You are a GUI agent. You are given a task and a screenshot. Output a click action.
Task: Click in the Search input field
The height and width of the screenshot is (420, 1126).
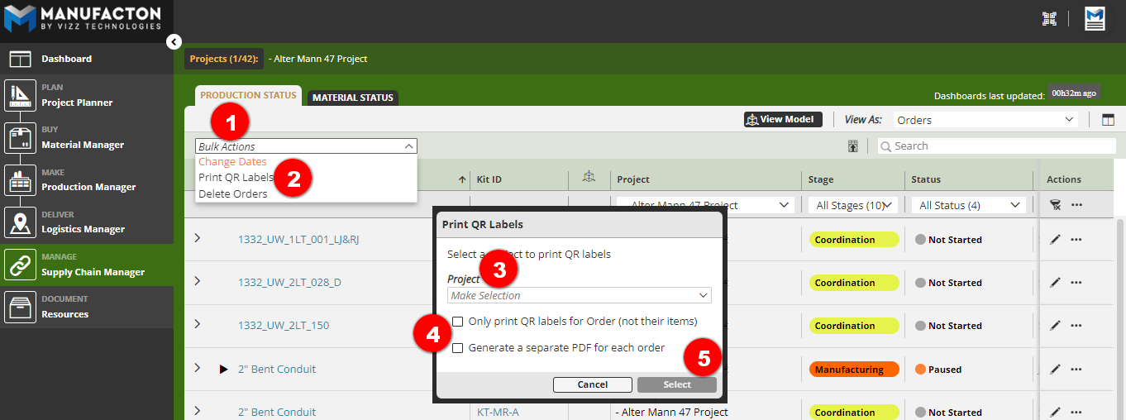pos(1002,146)
